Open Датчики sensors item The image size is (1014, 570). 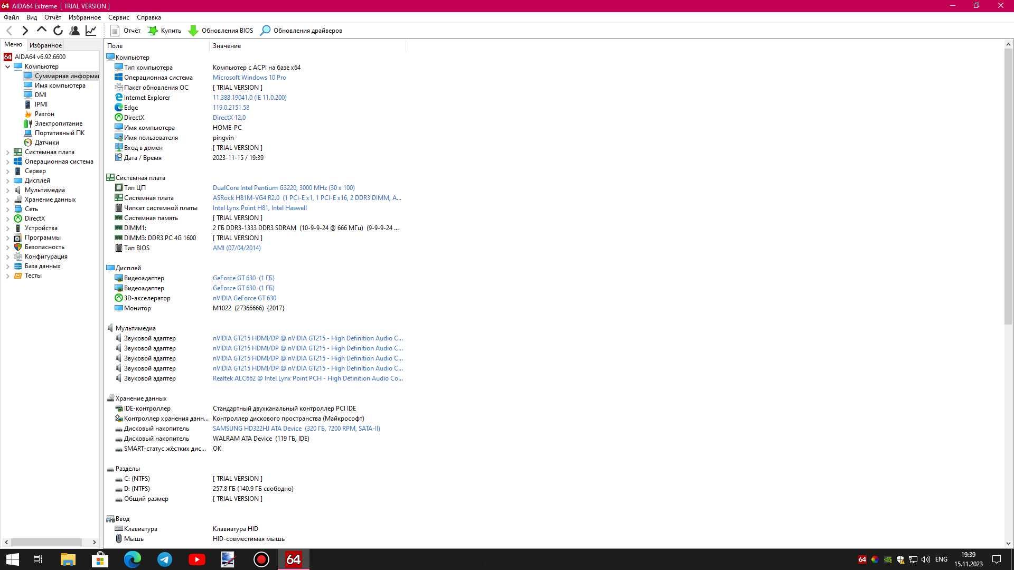coord(47,142)
